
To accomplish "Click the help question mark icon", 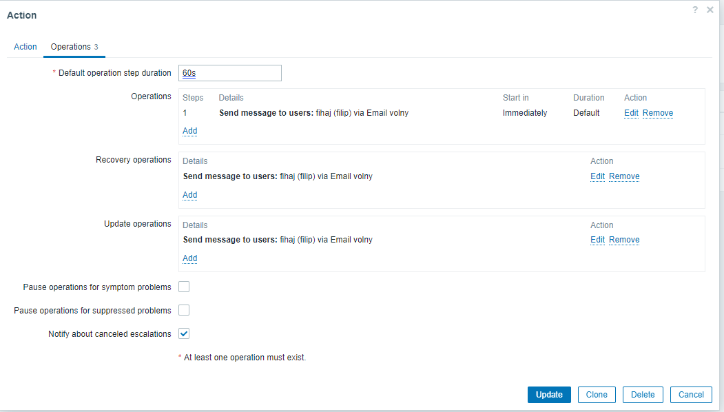I will (696, 10).
